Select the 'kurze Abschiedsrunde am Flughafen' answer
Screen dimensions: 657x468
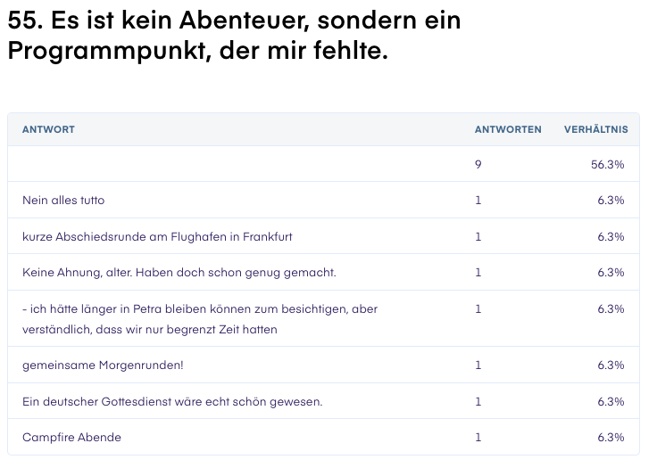157,236
